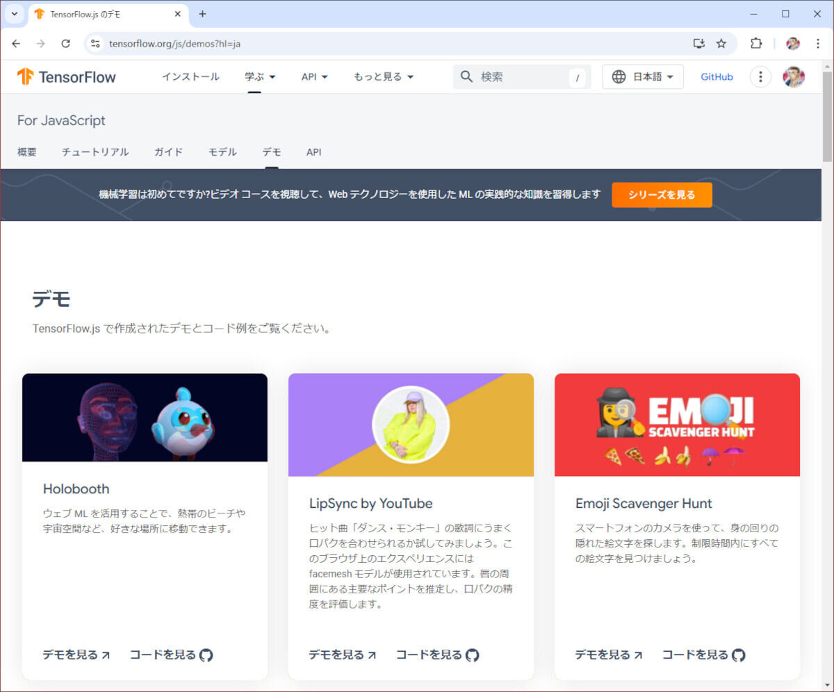Open the インストール menu item
The width and height of the screenshot is (834, 692).
pyautogui.click(x=190, y=76)
